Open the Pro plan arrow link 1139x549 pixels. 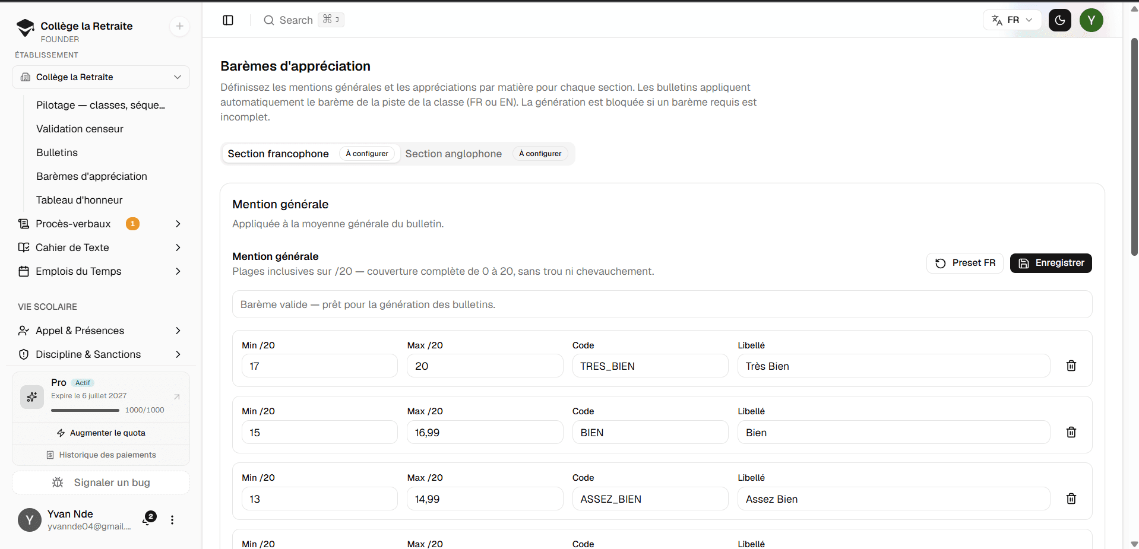(x=176, y=396)
